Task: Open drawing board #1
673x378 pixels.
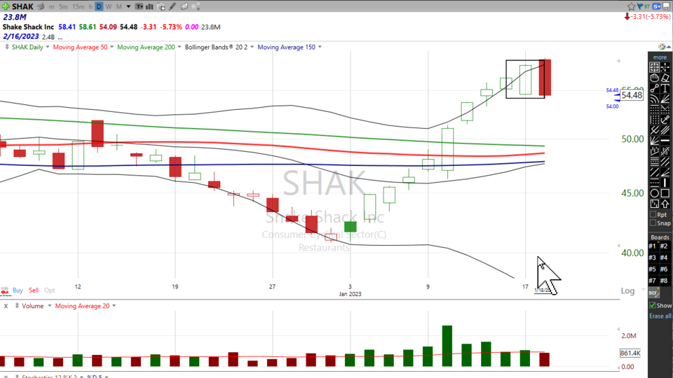Action: coord(653,246)
